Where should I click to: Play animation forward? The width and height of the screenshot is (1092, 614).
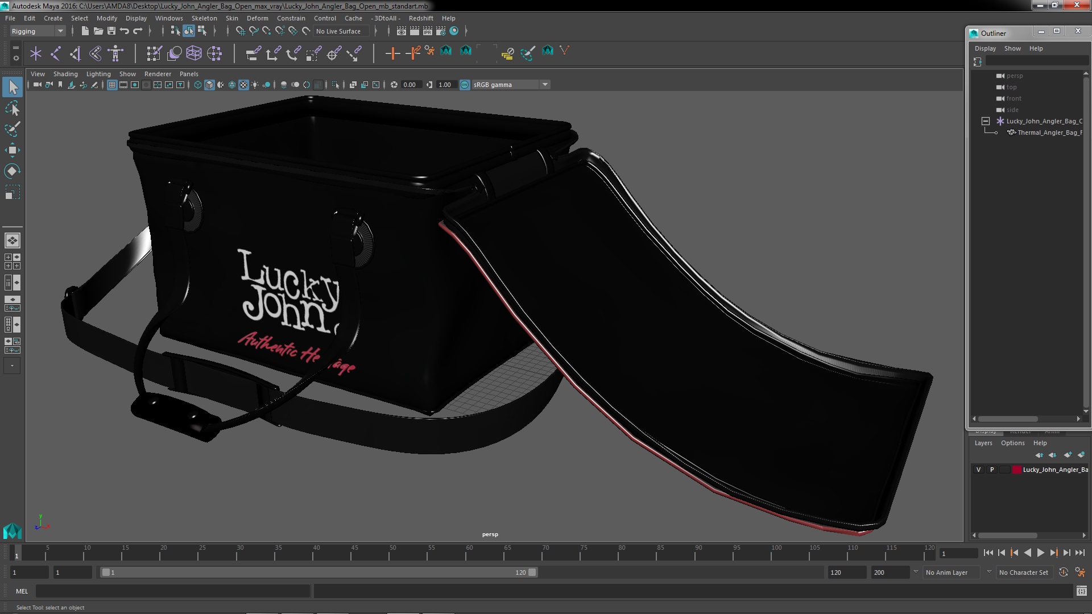click(x=1040, y=553)
